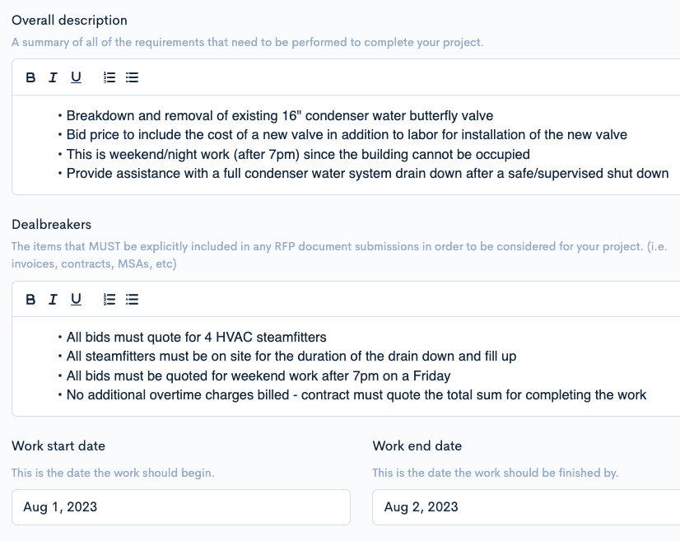Click the 'No additional overtime charges' line
The image size is (680, 541).
pyautogui.click(x=356, y=395)
